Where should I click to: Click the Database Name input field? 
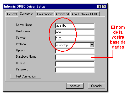pos(75,57)
